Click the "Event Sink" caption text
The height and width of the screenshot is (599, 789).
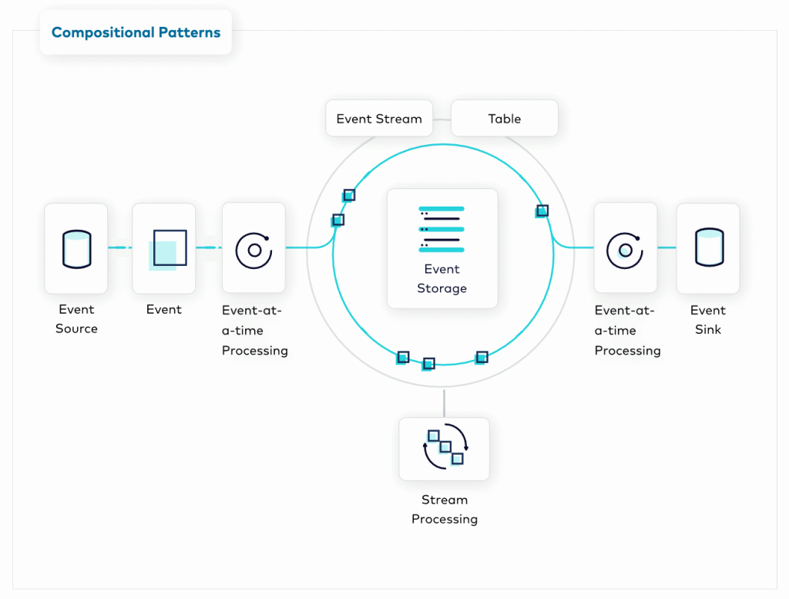pyautogui.click(x=708, y=320)
